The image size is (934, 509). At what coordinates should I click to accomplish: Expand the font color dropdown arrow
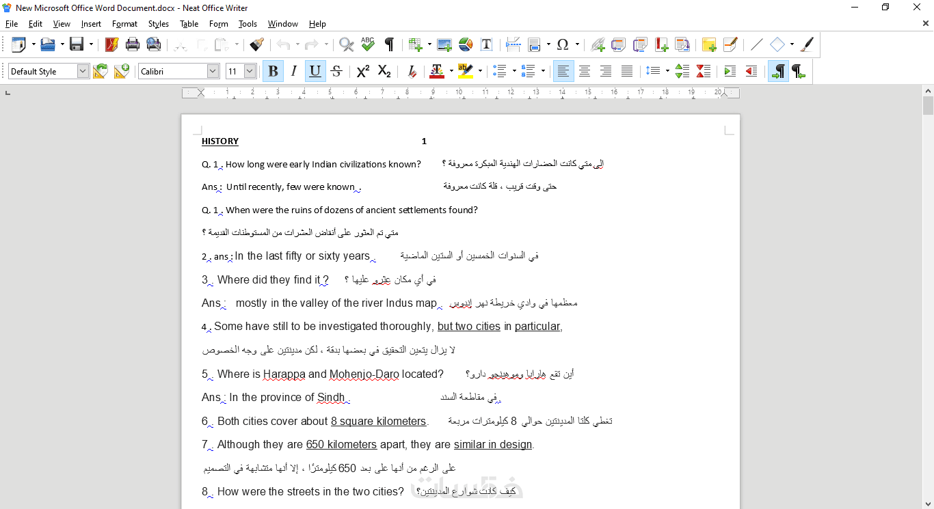pos(451,71)
